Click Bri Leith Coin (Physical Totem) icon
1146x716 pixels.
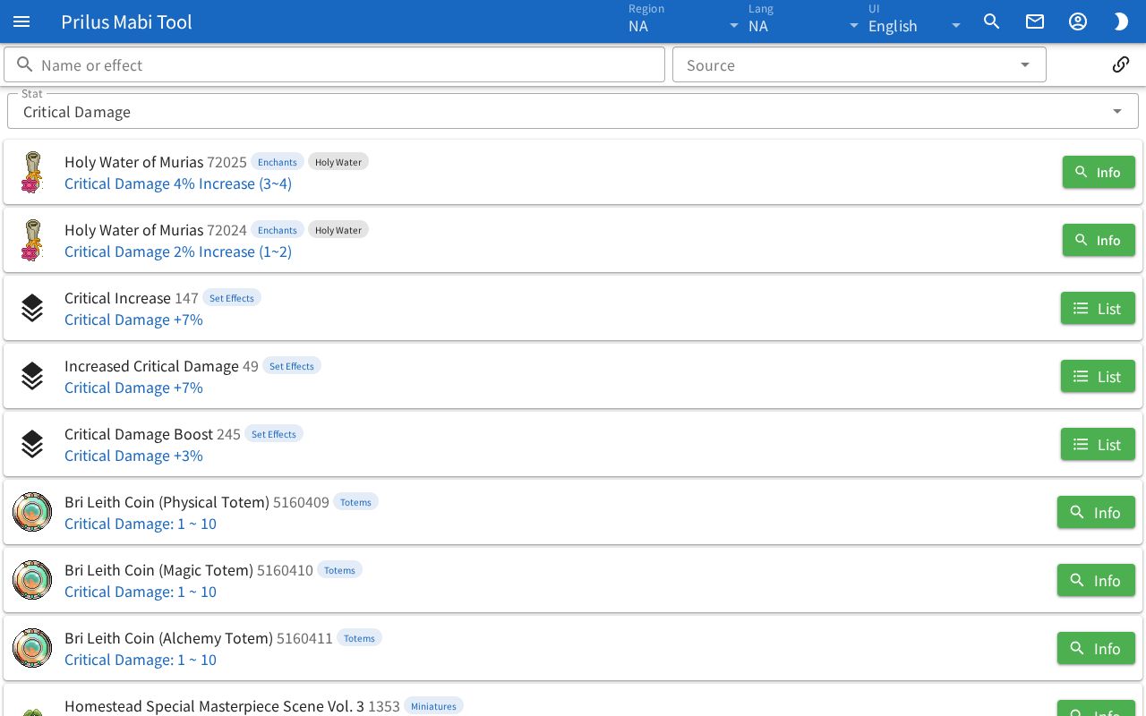[32, 512]
